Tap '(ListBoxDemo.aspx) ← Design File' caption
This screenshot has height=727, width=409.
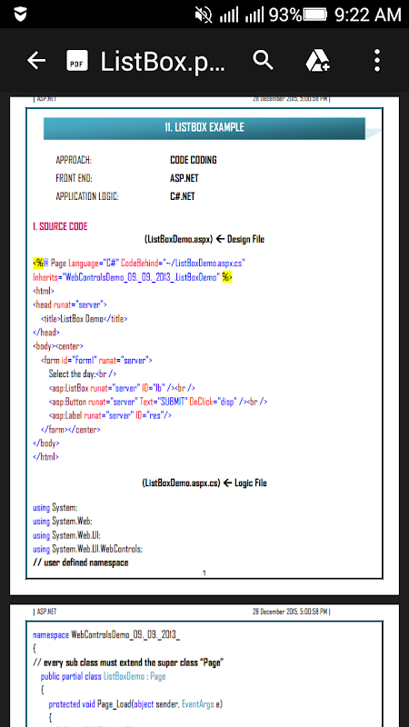tap(204, 240)
